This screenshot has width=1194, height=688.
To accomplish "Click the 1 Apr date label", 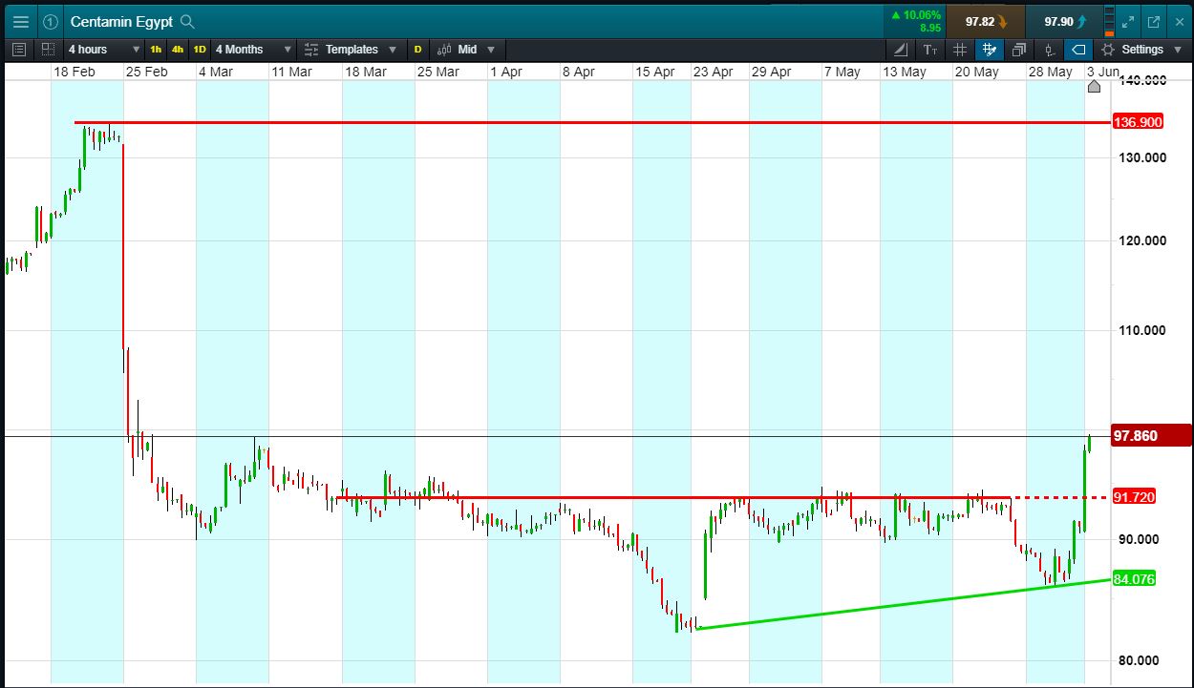I will (506, 72).
